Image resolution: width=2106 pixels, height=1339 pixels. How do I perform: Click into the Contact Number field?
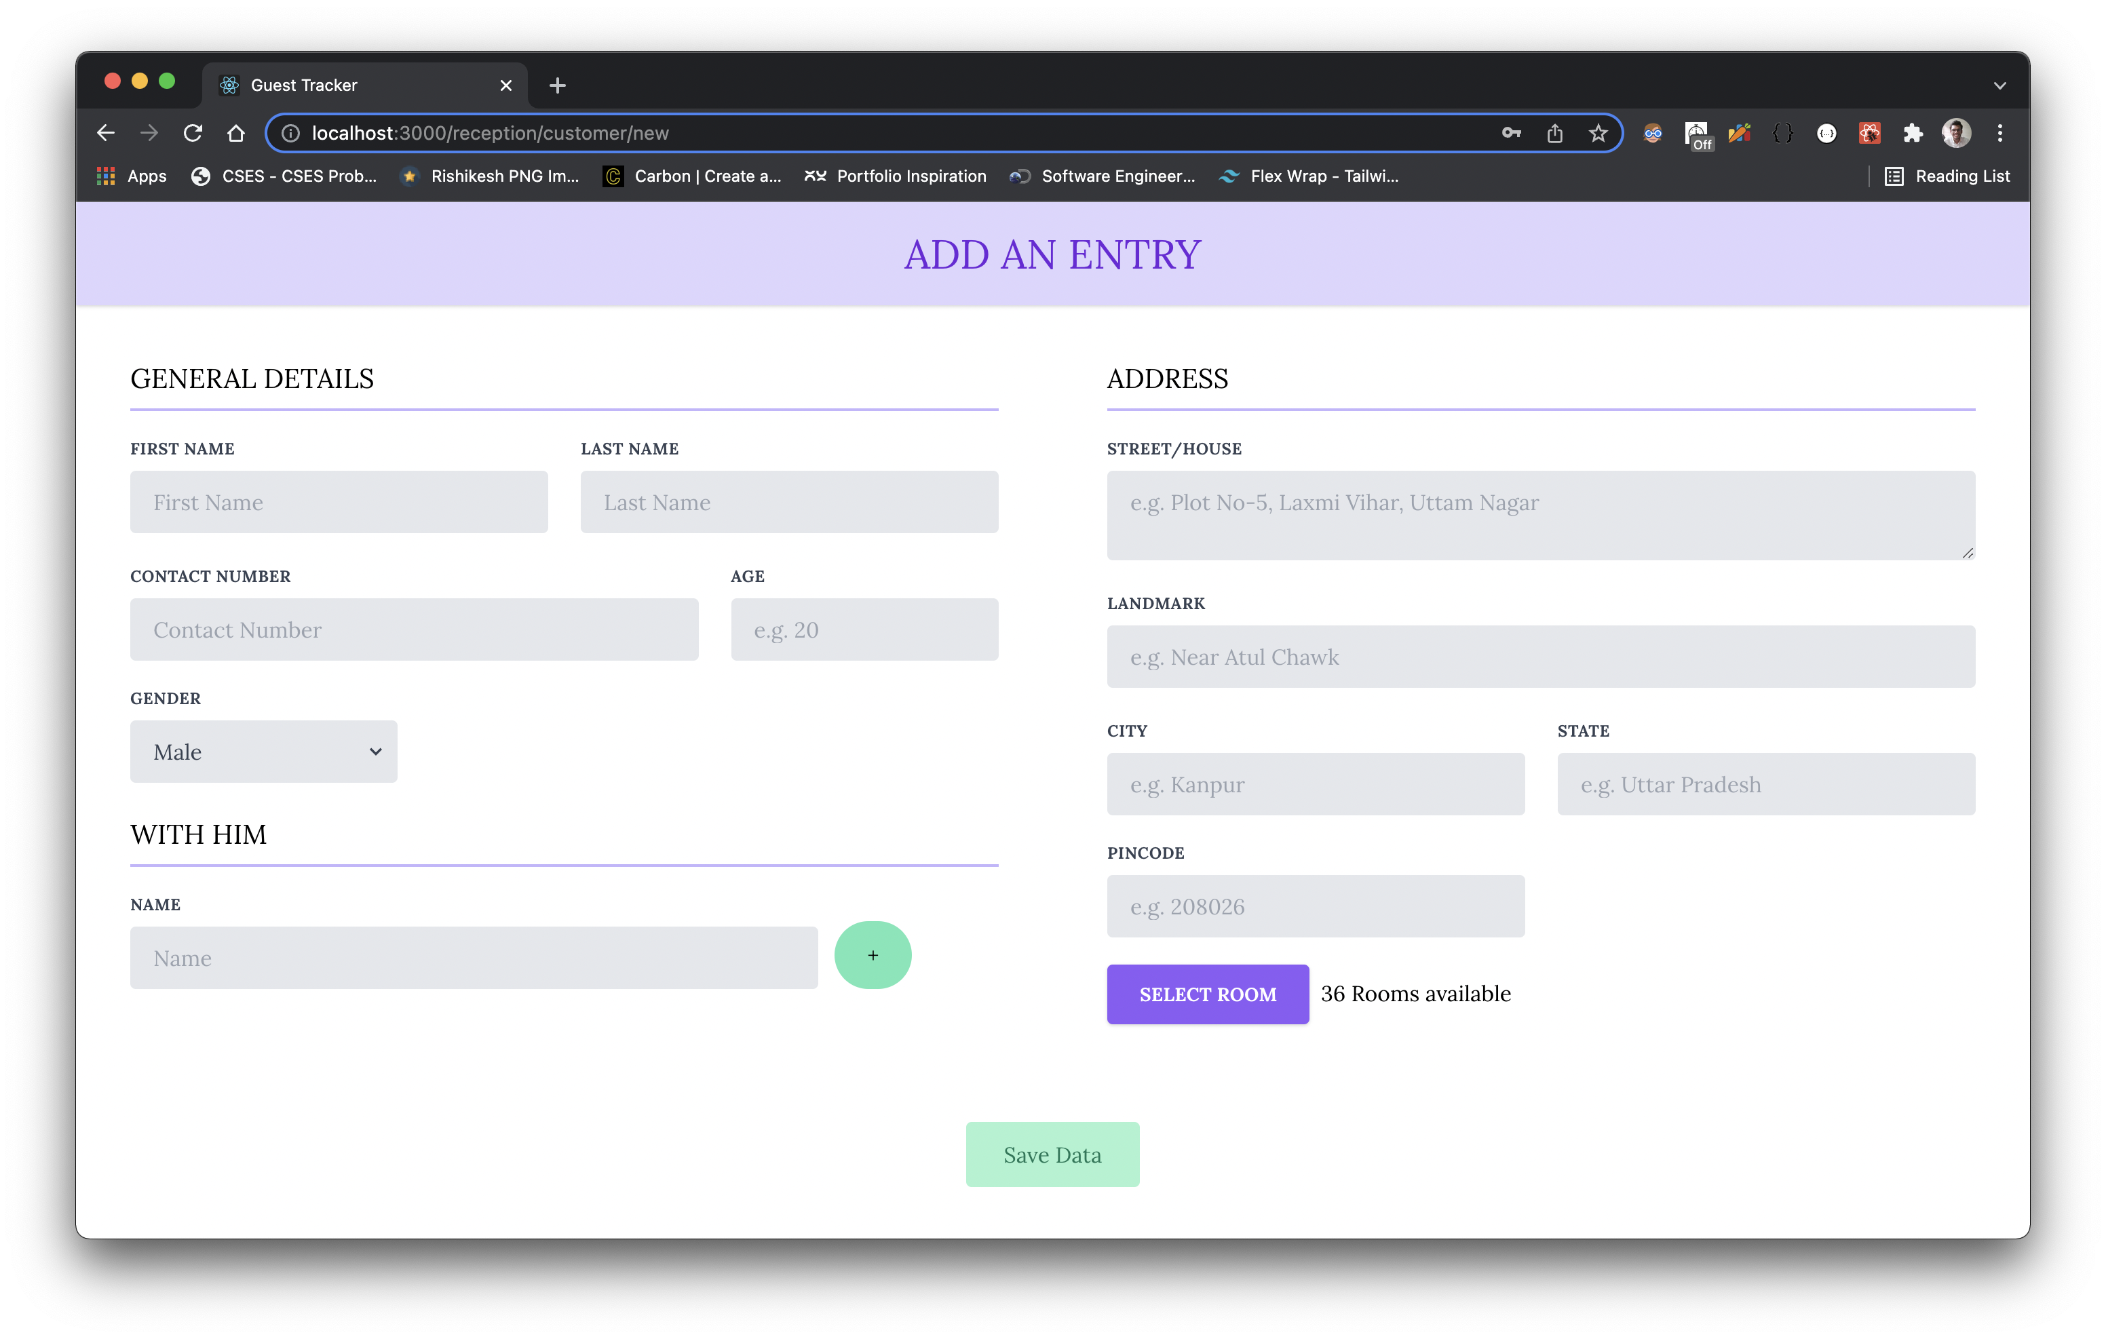[x=415, y=629]
